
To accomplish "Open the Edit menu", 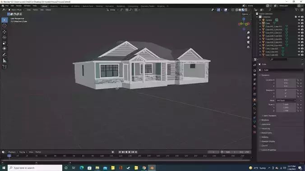I will [12, 6].
